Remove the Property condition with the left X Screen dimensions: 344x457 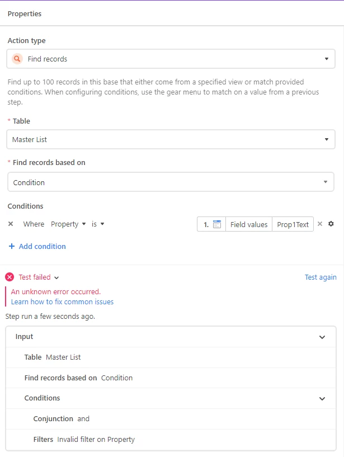point(11,224)
